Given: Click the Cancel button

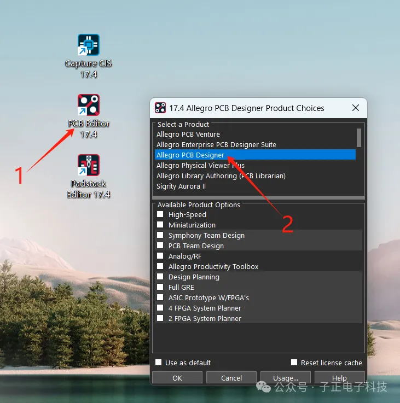Looking at the screenshot, I should 231,378.
